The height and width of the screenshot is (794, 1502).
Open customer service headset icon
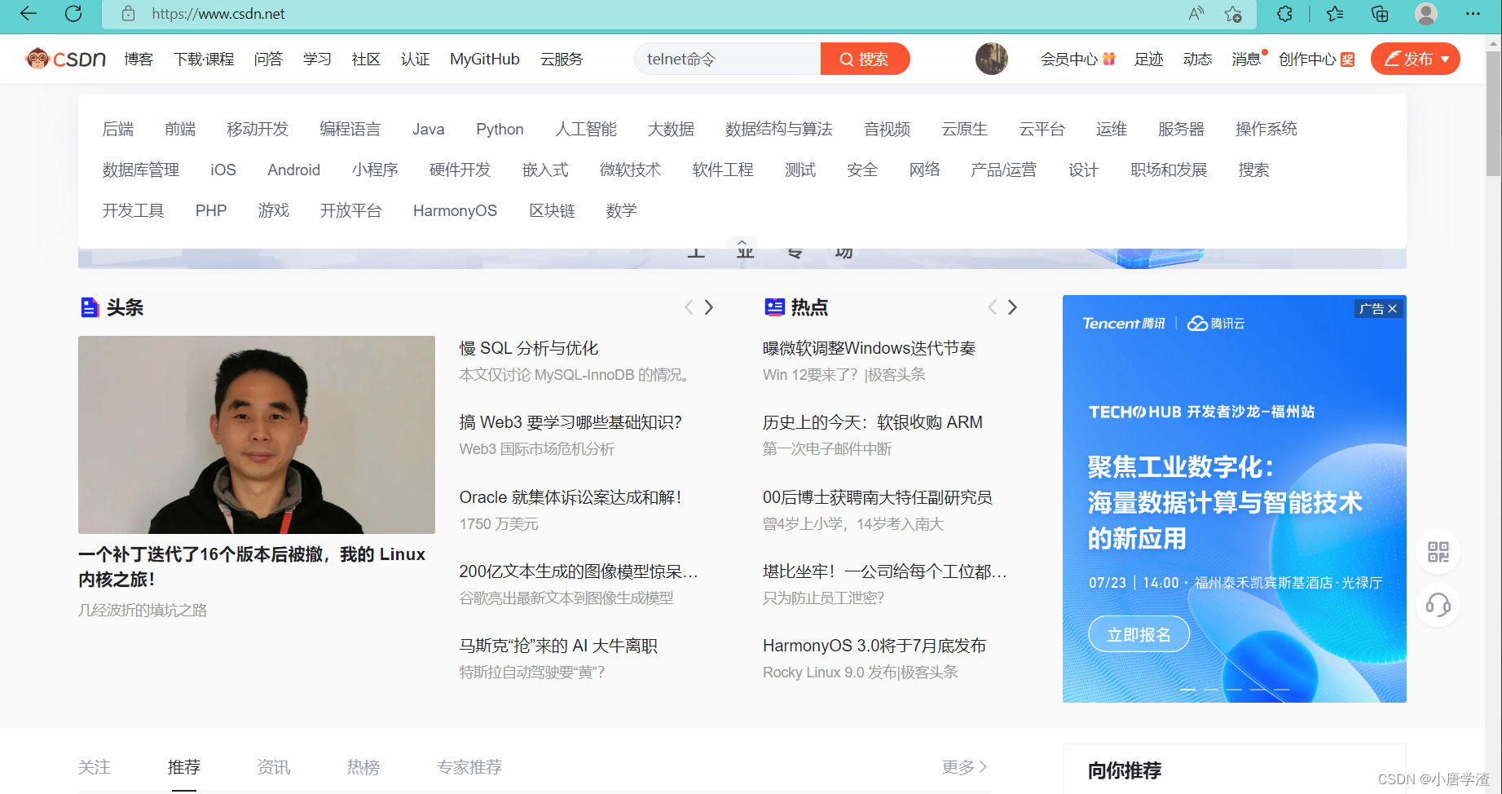point(1438,605)
